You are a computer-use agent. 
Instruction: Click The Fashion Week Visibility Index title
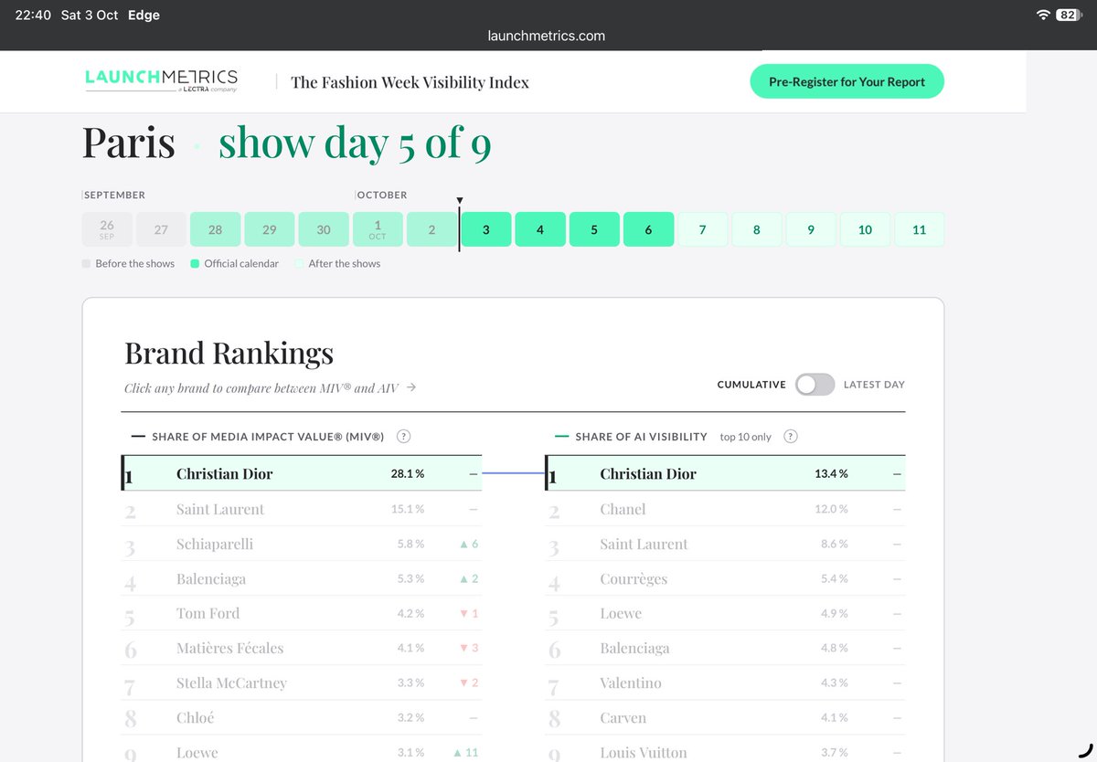pos(410,82)
